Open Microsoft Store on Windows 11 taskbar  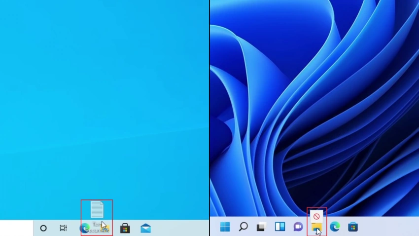[x=353, y=227]
